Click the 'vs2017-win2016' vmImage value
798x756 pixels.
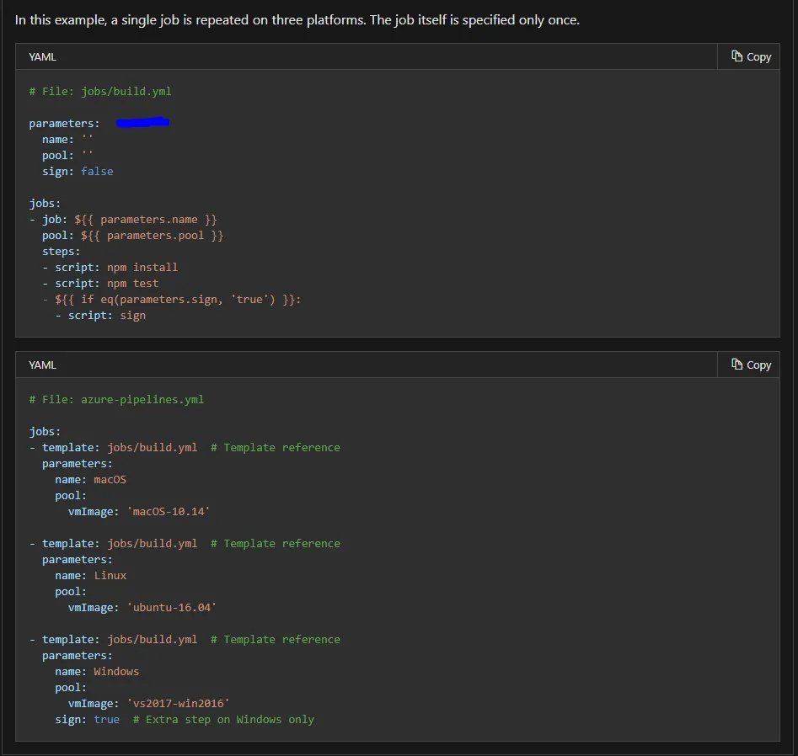[x=177, y=703]
